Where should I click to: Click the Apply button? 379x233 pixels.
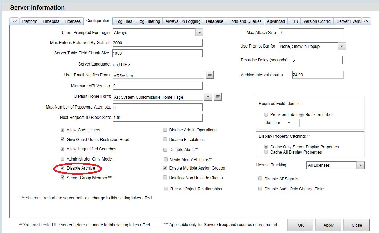click(x=328, y=225)
